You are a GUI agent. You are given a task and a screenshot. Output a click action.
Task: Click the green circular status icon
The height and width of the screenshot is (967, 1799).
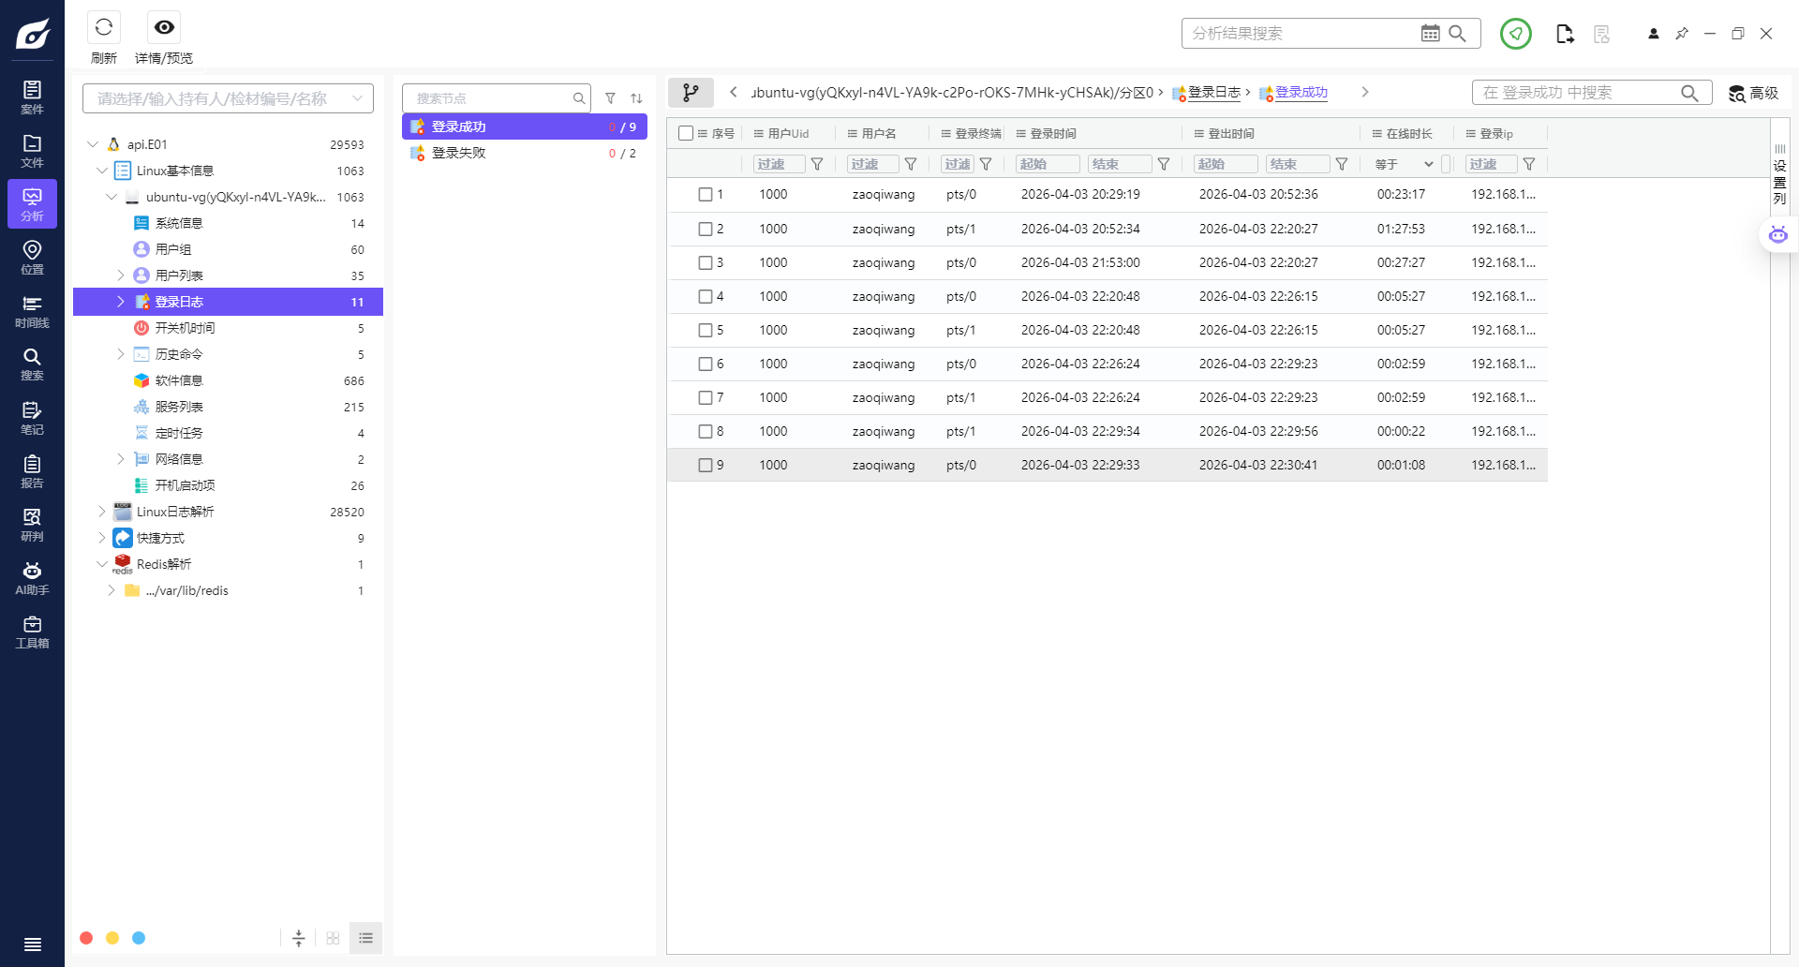[1515, 34]
